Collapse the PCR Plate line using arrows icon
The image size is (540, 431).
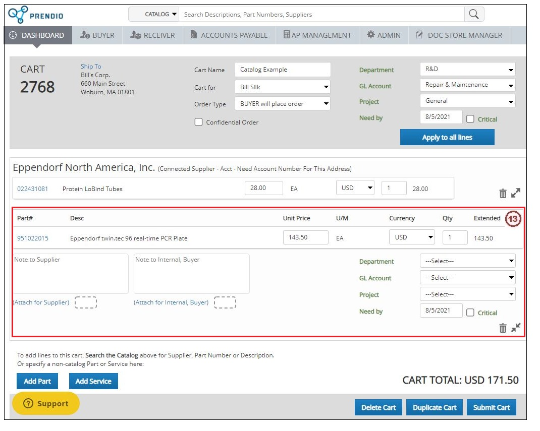click(x=515, y=327)
